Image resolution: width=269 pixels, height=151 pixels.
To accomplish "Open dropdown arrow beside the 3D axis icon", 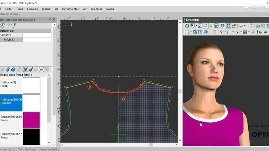I will 245,26.
